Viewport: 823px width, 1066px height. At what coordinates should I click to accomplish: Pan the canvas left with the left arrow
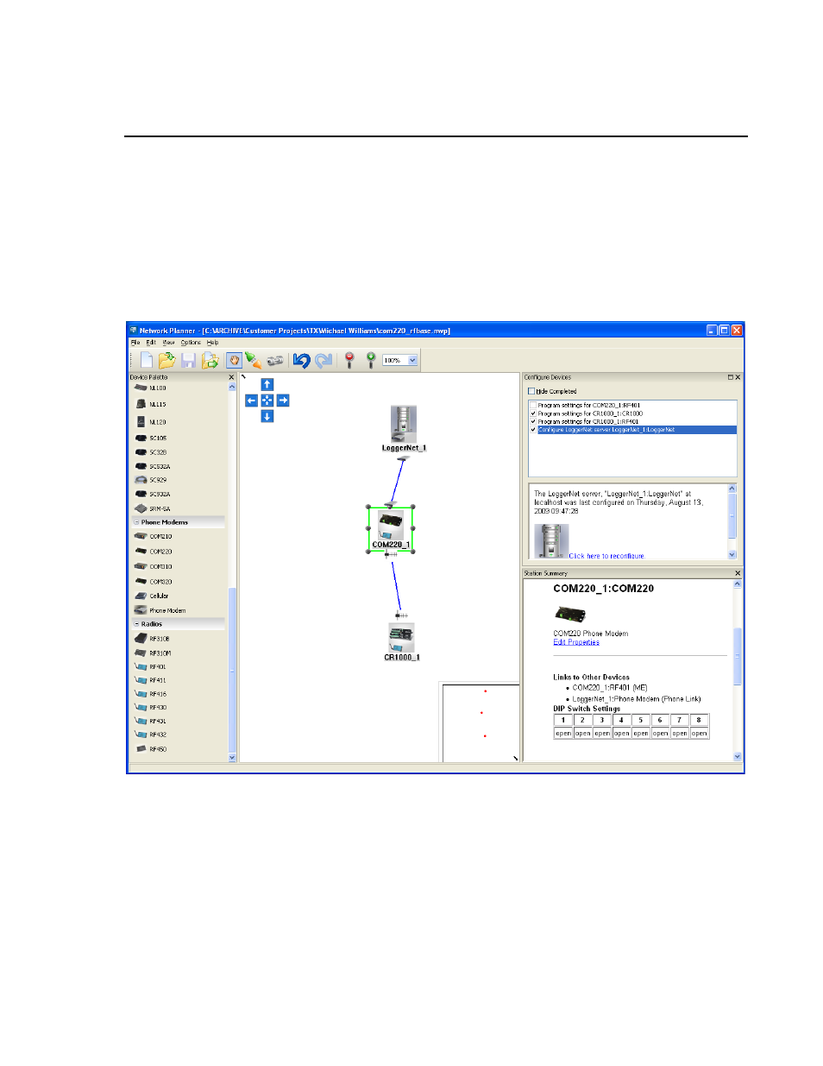(251, 401)
